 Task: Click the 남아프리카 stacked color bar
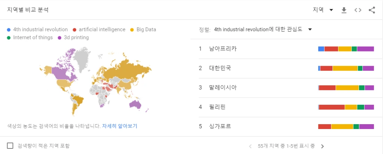(346, 49)
